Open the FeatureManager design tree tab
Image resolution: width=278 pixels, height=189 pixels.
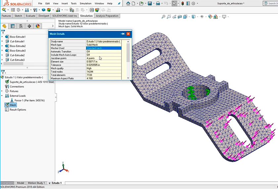(4, 26)
